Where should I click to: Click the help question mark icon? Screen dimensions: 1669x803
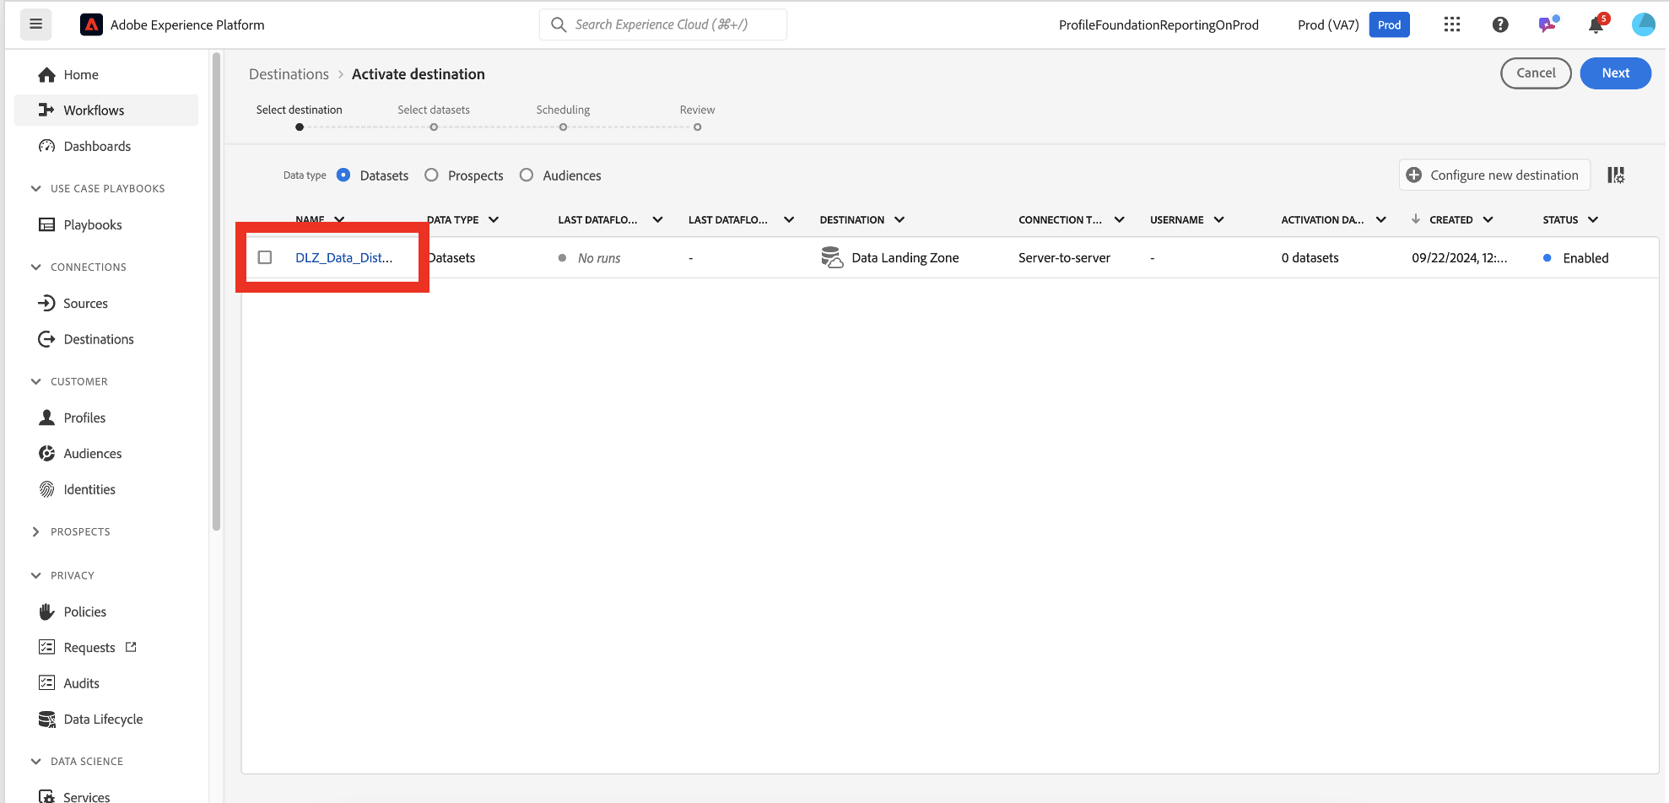coord(1500,24)
